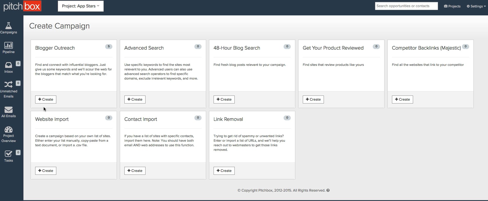Focus the Search opportunities or contacts field
The height and width of the screenshot is (201, 488).
point(406,6)
